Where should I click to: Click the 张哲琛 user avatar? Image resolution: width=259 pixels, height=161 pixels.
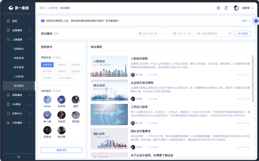(236, 8)
